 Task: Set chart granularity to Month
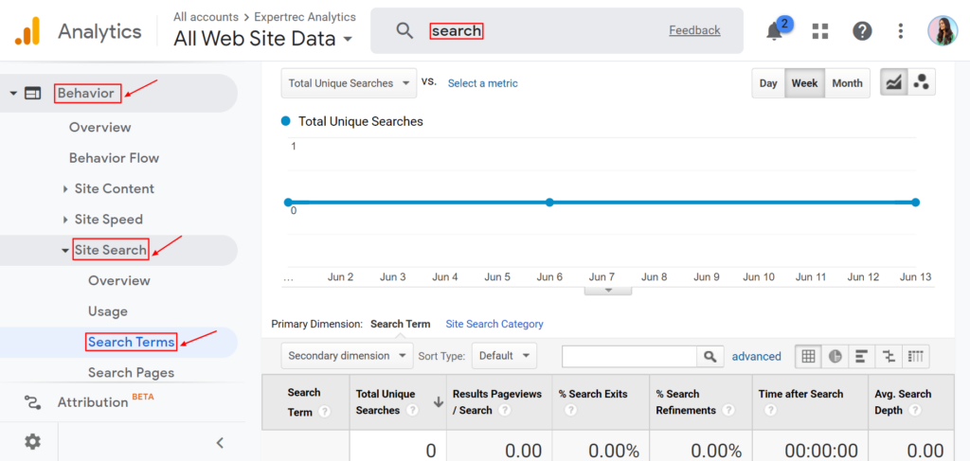pyautogui.click(x=847, y=82)
